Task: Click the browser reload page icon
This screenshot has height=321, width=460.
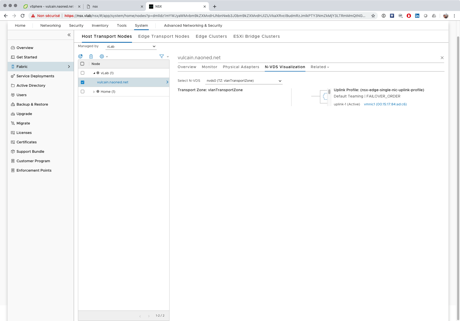Action: point(23,16)
